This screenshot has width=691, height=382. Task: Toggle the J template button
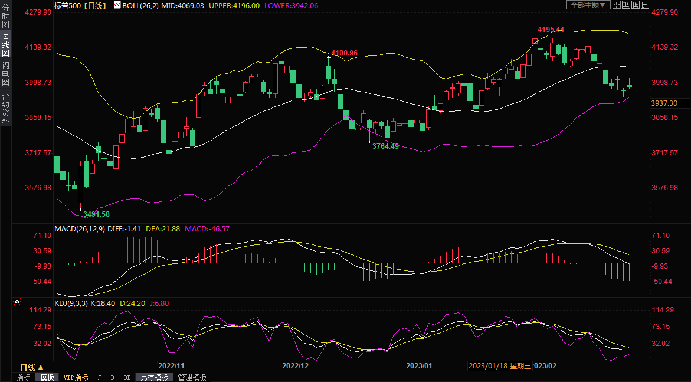[100, 377]
